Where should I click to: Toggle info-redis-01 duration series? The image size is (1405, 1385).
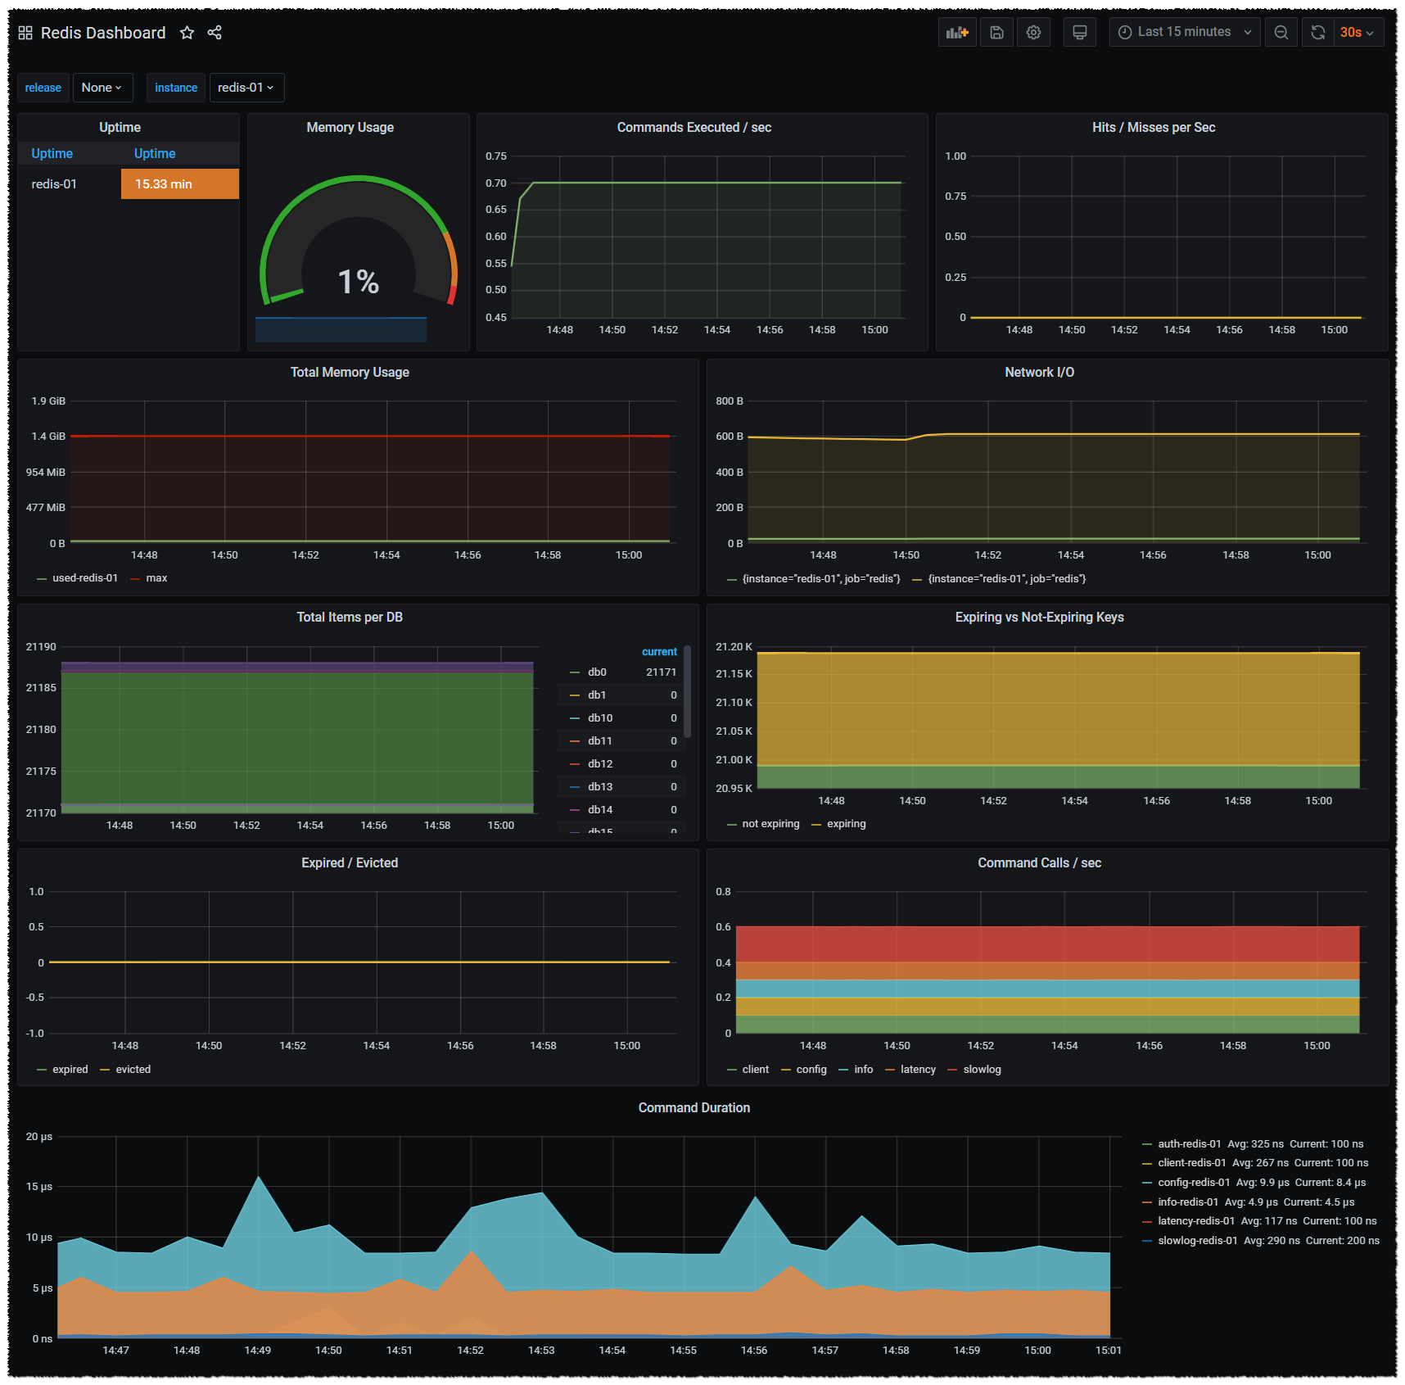point(1188,1202)
